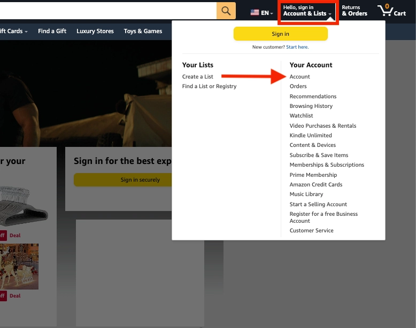Click the Deal label under the reindeer

pos(15,296)
